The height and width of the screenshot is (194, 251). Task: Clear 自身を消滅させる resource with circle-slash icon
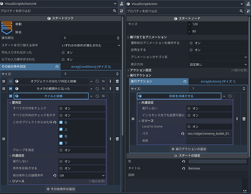click(x=230, y=96)
